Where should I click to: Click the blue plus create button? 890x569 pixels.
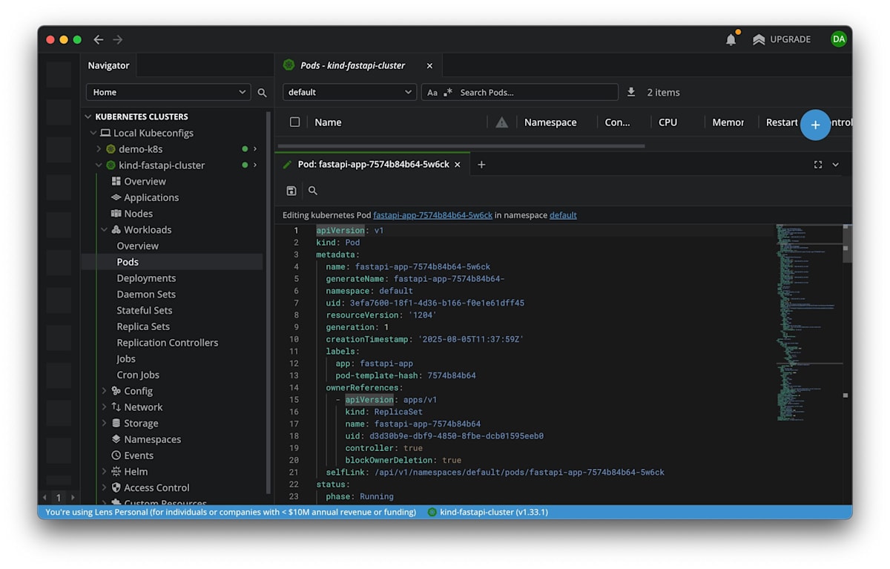point(815,125)
